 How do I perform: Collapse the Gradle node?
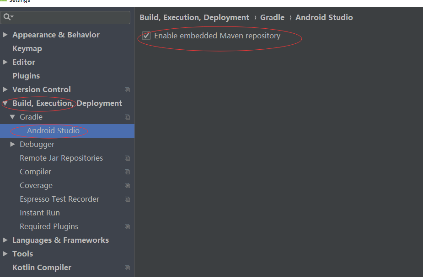(x=12, y=117)
